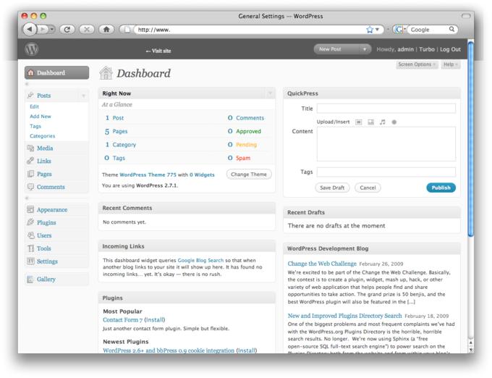
Task: Toggle the Right Now widget arrow
Action: pyautogui.click(x=270, y=93)
